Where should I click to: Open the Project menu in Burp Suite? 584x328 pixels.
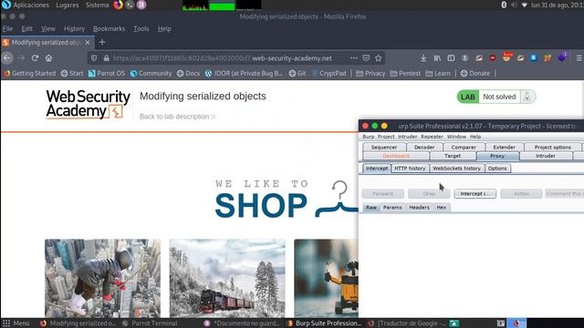pyautogui.click(x=386, y=137)
